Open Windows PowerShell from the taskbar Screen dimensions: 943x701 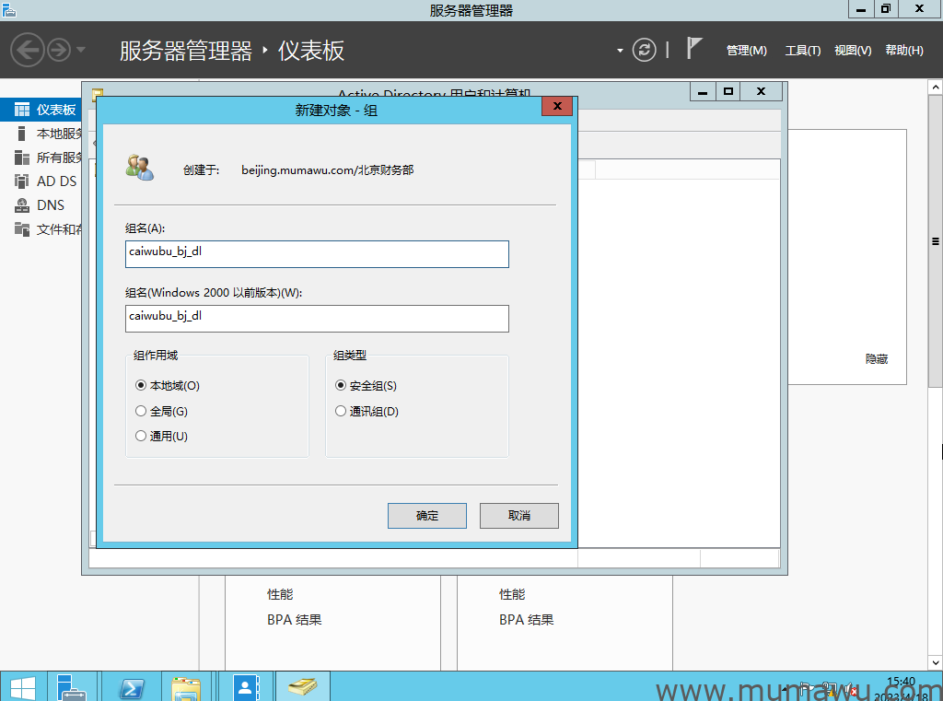(x=132, y=686)
